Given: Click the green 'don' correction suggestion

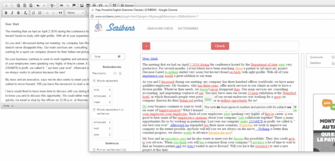Looking at the screenshot, I should click(207, 99).
